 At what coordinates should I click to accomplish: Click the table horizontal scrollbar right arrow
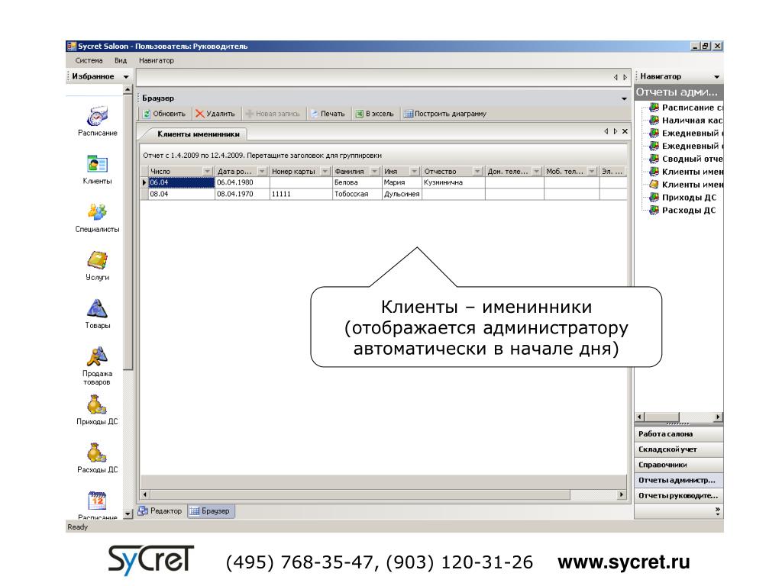622,494
